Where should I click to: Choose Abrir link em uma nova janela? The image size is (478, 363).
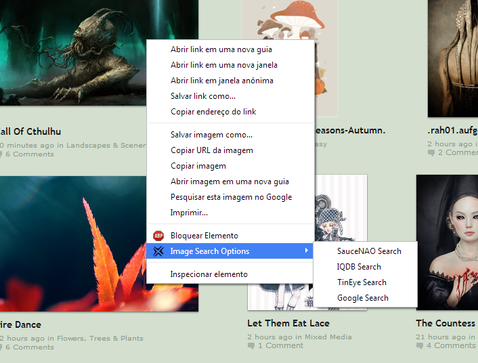click(230, 65)
